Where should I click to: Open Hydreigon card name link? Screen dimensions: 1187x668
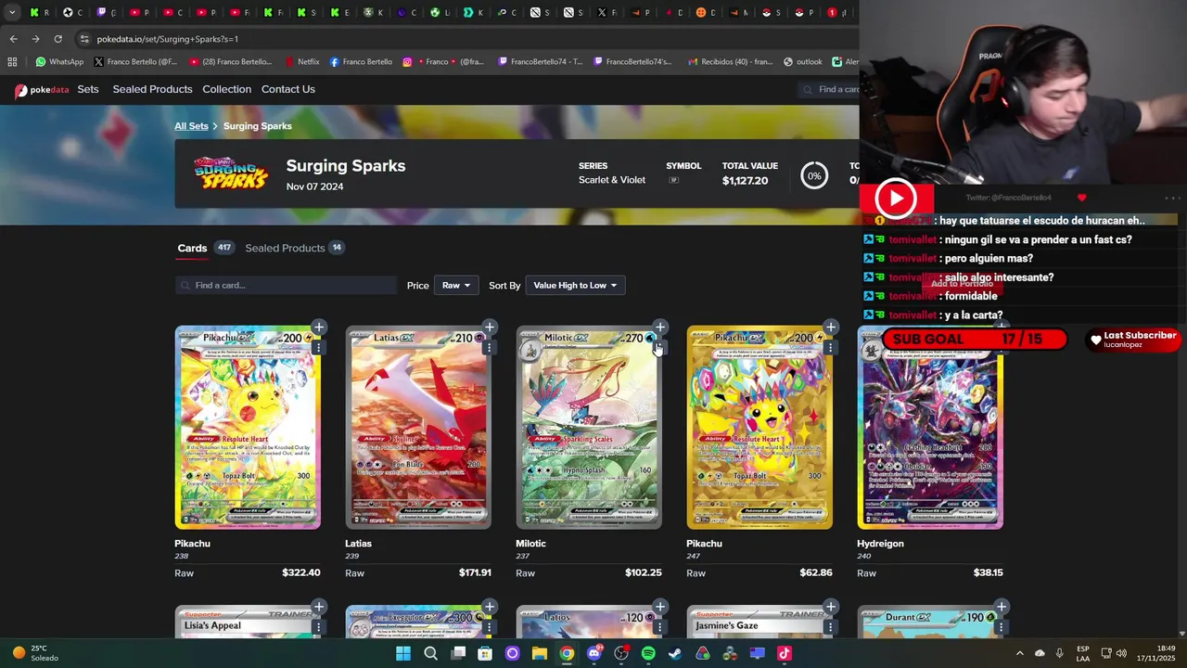tap(880, 544)
